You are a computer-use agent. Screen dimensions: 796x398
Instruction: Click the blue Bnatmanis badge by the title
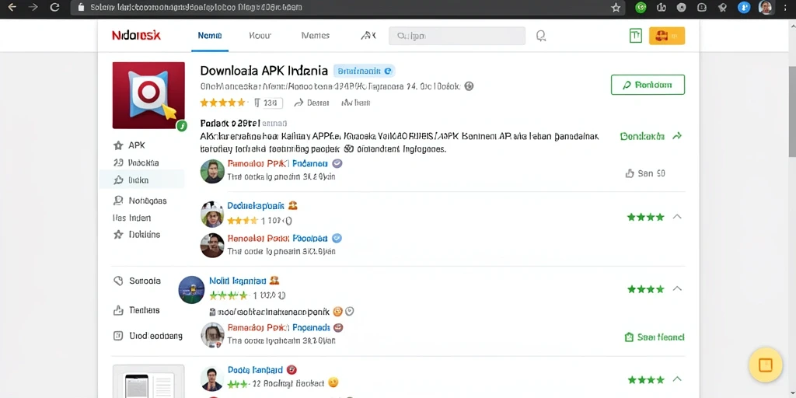364,71
